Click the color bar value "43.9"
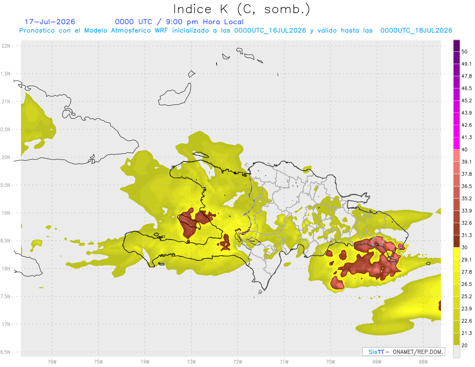 point(466,113)
